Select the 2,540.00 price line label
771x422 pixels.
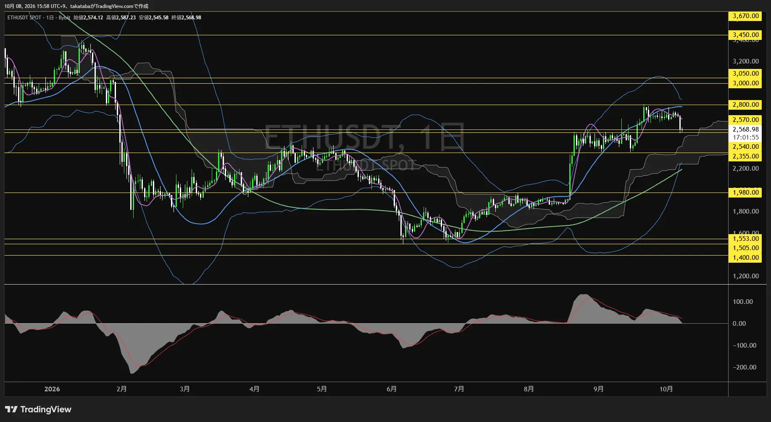click(745, 147)
